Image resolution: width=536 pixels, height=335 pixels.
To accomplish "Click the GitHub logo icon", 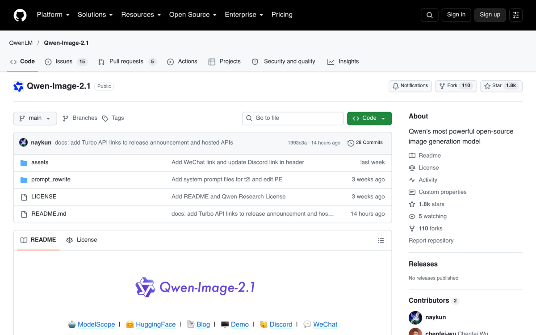I will [20, 15].
